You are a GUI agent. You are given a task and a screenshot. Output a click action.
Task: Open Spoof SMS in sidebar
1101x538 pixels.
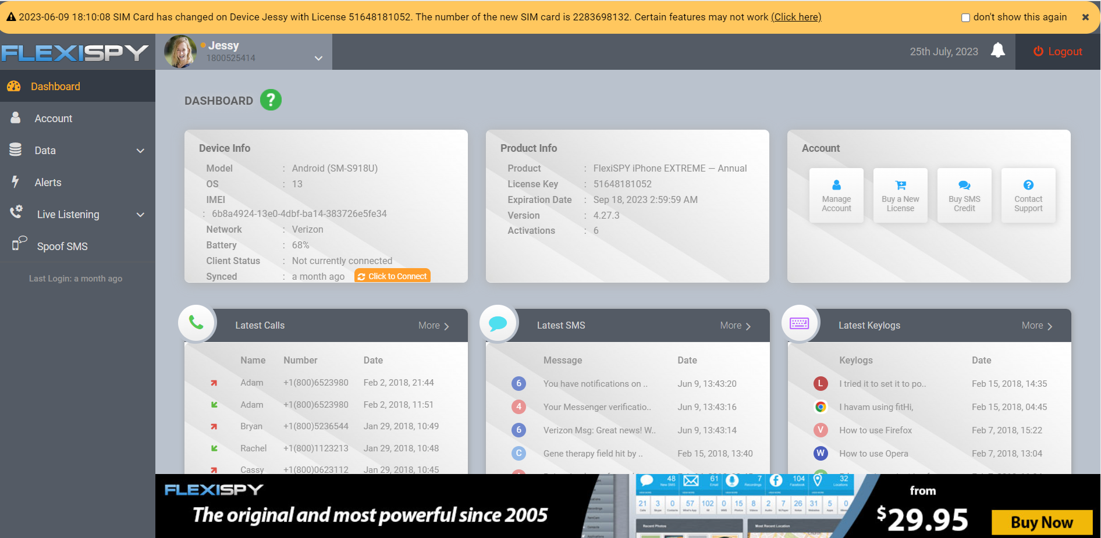tap(77, 246)
